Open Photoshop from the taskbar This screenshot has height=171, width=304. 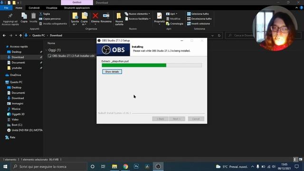136,167
